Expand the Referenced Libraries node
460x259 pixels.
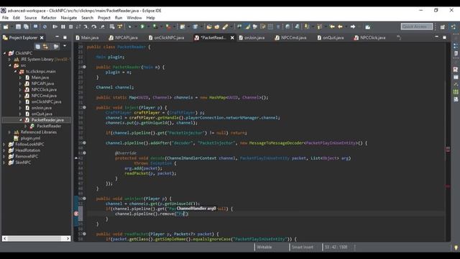tap(9, 132)
